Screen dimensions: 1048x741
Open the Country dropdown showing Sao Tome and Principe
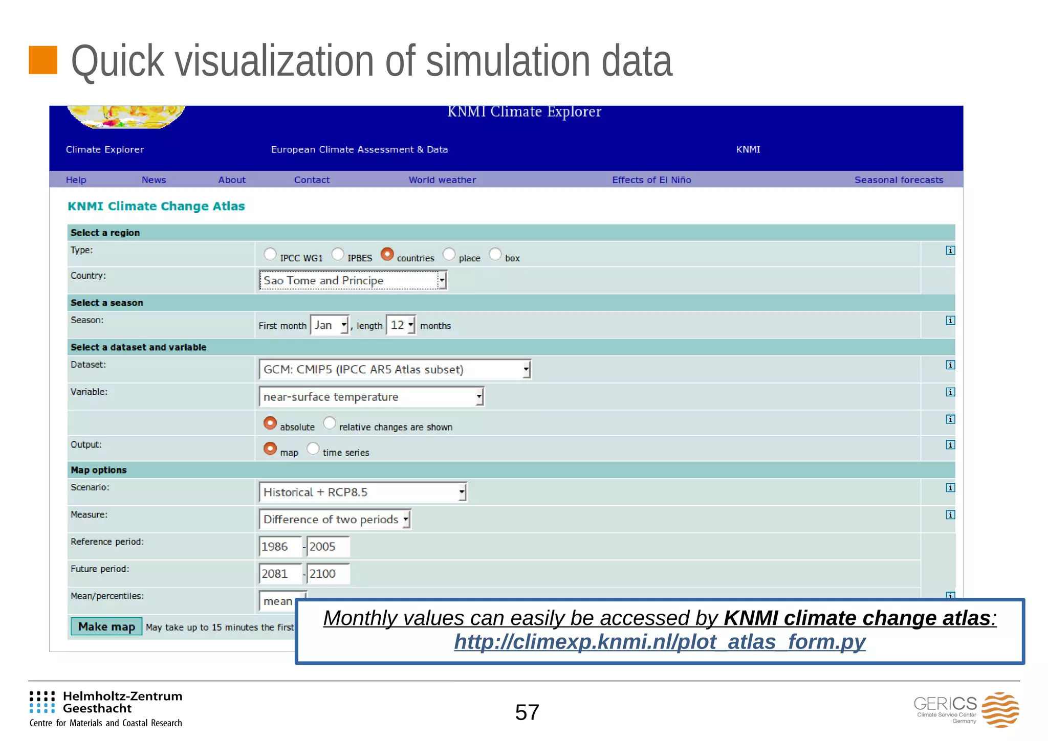tap(353, 281)
